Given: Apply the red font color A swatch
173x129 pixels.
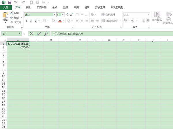Looking at the screenshot, I should [x=60, y=21].
